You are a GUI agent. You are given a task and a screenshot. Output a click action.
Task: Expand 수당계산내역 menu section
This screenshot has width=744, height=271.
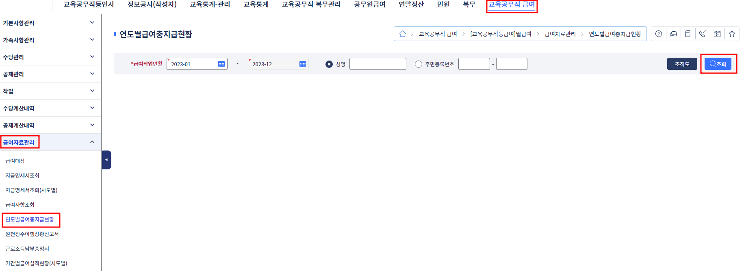click(x=50, y=108)
